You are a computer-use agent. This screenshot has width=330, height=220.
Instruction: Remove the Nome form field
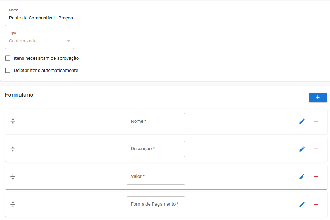[316, 121]
